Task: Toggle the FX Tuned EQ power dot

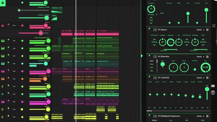Action: click(x=149, y=77)
